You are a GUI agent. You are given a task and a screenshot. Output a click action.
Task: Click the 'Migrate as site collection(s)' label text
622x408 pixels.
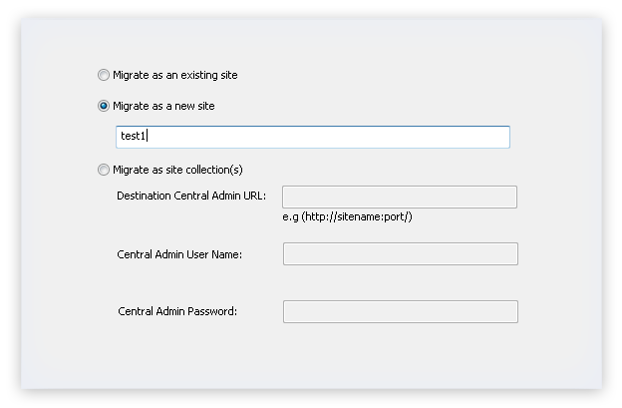coord(177,170)
